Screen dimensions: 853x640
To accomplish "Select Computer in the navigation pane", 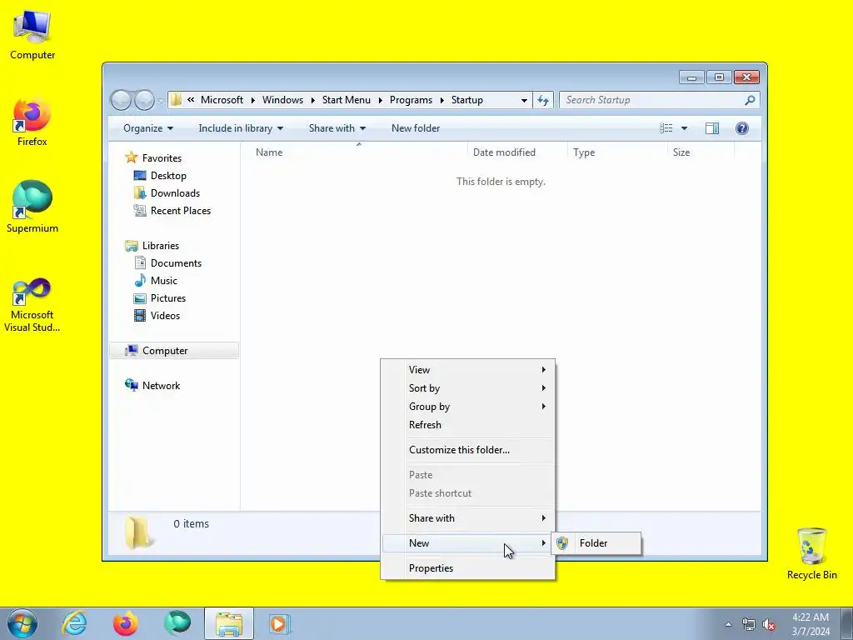I will (x=174, y=351).
